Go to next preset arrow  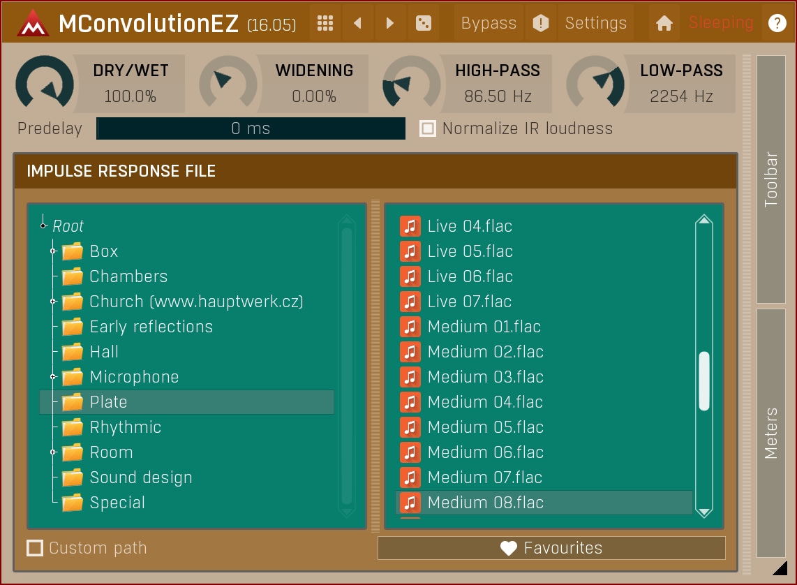point(390,23)
